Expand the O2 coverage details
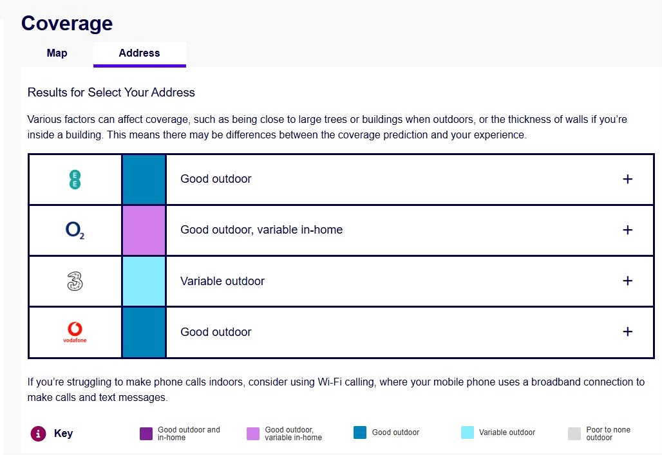 pyautogui.click(x=628, y=230)
